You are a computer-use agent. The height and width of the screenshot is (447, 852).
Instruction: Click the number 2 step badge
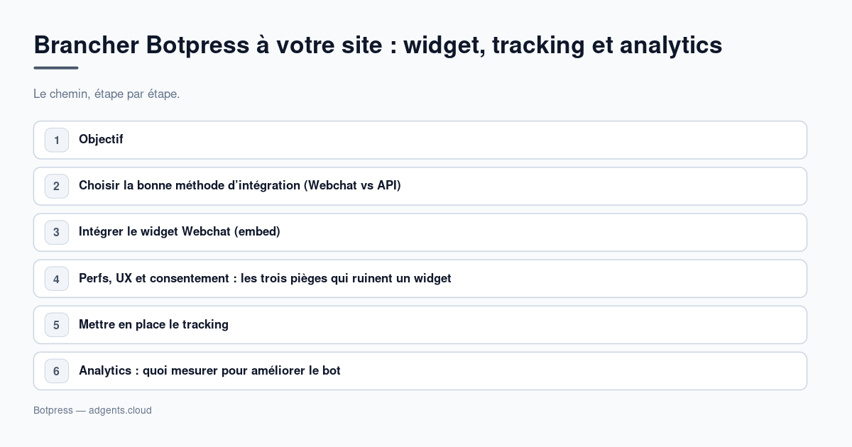[57, 186]
